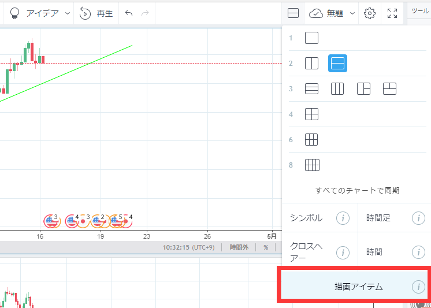Expand the 無題 layout dropdown arrow
This screenshot has height=308, width=431.
pos(352,13)
